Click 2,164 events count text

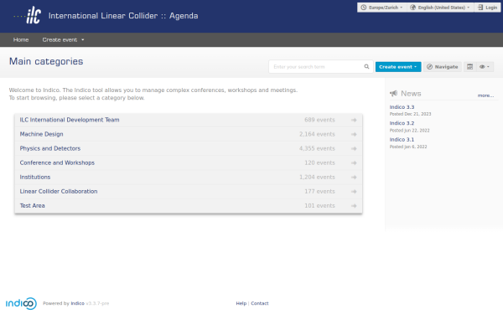pyautogui.click(x=317, y=134)
